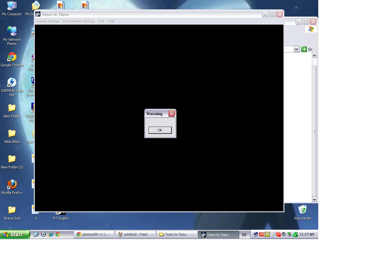Launch Mozilla Firefox from desktop
The image size is (368, 254).
[x=12, y=187]
